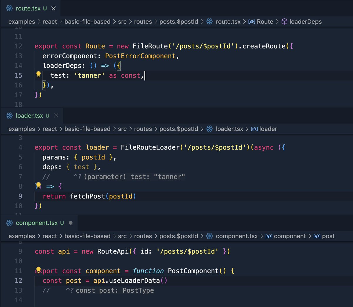Click line number 12 in component.tsx gutter
Viewport: 353px width, 307px height.
click(x=18, y=281)
